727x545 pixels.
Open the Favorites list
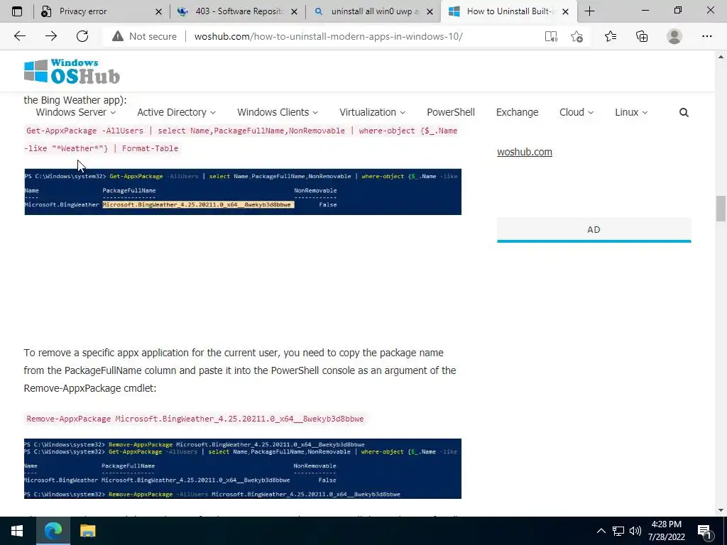tap(611, 36)
